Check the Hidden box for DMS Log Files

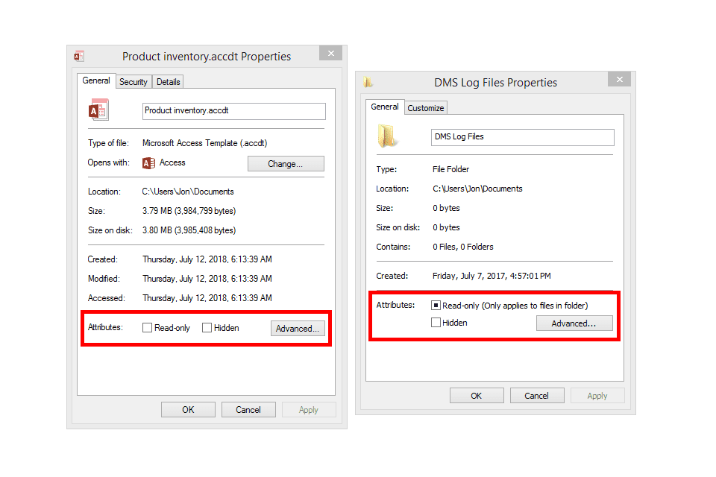pyautogui.click(x=436, y=323)
